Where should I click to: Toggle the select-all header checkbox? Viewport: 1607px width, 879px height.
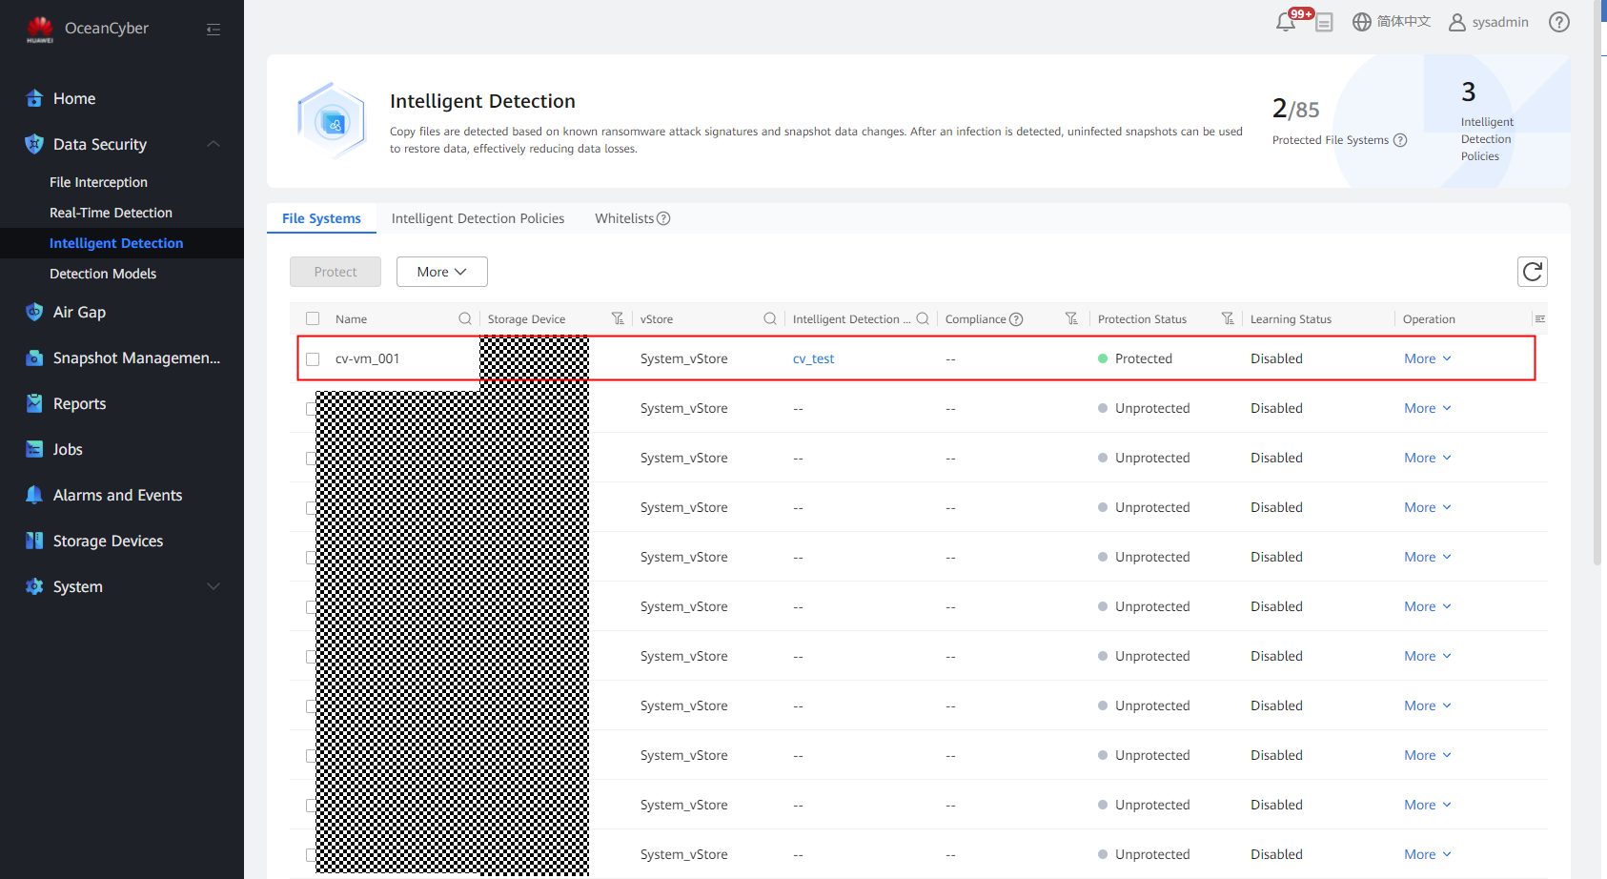[x=313, y=318]
